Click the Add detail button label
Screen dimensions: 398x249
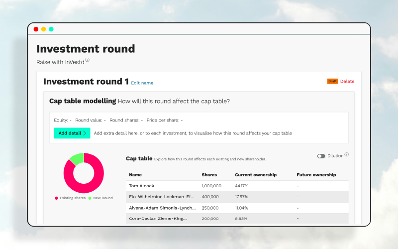(x=70, y=133)
